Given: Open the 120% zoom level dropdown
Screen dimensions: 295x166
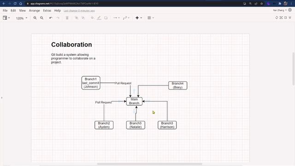Looking at the screenshot, I should [22, 18].
